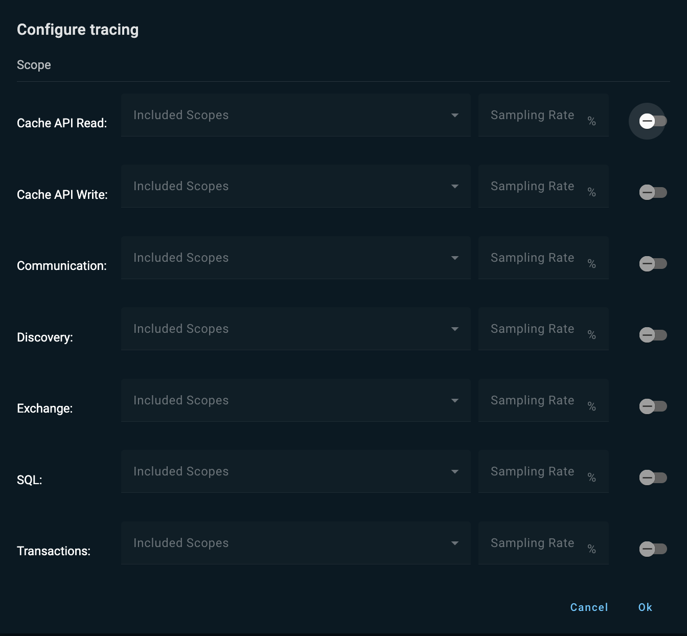Click Sampling Rate field for Cache API Write

pyautogui.click(x=543, y=186)
